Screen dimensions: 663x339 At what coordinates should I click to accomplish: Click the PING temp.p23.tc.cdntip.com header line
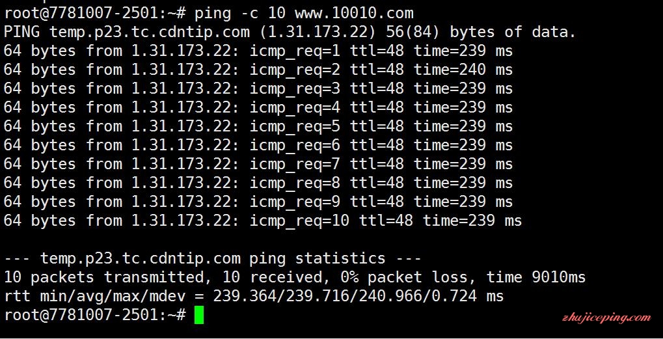point(290,32)
